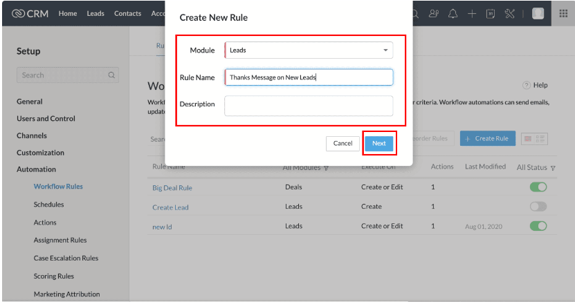575x302 pixels.
Task: Disable the new ld rule toggle
Action: coord(538,226)
